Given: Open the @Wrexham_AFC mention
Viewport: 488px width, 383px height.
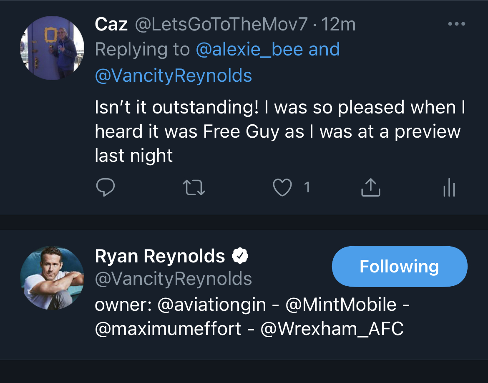Looking at the screenshot, I should 332,329.
